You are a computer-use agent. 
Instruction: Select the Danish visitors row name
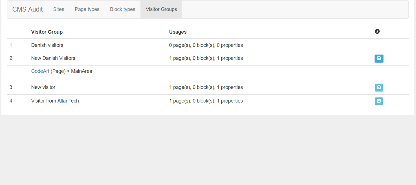[x=47, y=45]
